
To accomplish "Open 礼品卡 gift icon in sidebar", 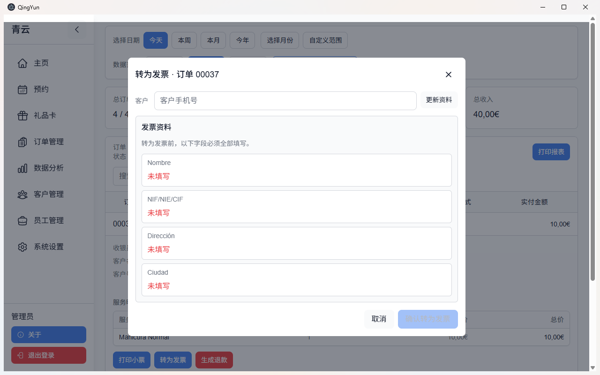I will click(22, 116).
